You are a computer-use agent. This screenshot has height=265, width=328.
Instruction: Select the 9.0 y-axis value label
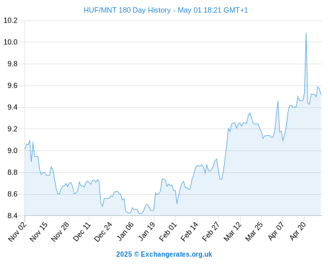coord(13,150)
